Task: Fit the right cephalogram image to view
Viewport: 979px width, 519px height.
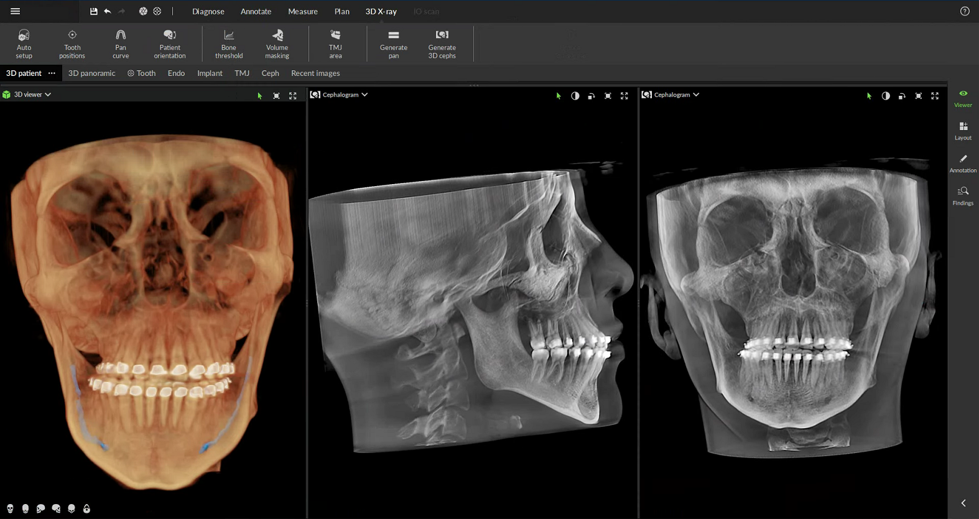Action: pos(919,96)
